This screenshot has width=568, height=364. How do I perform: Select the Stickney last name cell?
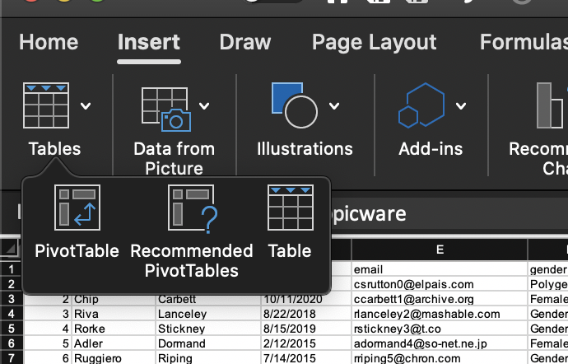pos(208,329)
